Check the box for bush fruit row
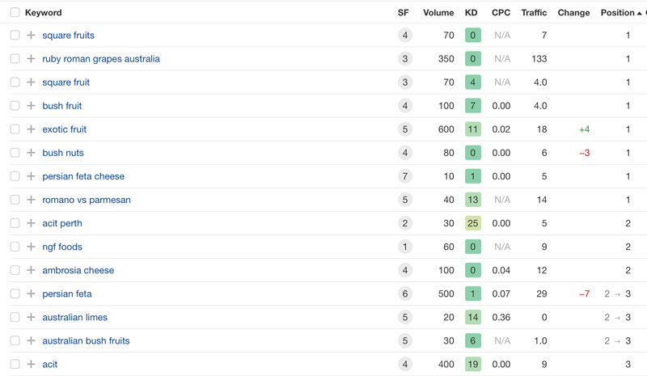Screen dimensions: 647x376 pyautogui.click(x=15, y=106)
